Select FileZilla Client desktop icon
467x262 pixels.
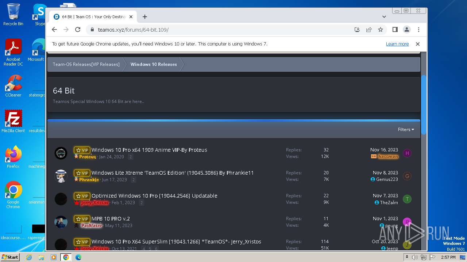click(x=13, y=121)
